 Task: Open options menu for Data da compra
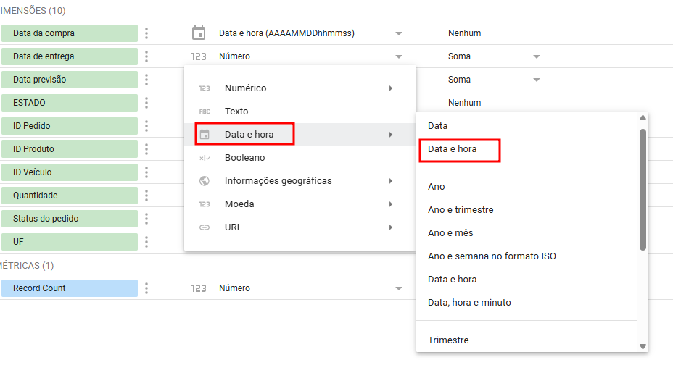(x=146, y=33)
